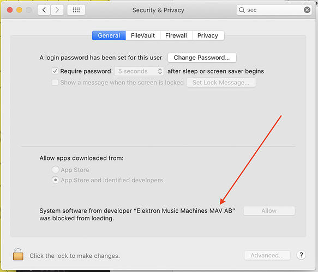The height and width of the screenshot is (272, 318).
Task: Click into the search field containing sec
Action: 274,10
